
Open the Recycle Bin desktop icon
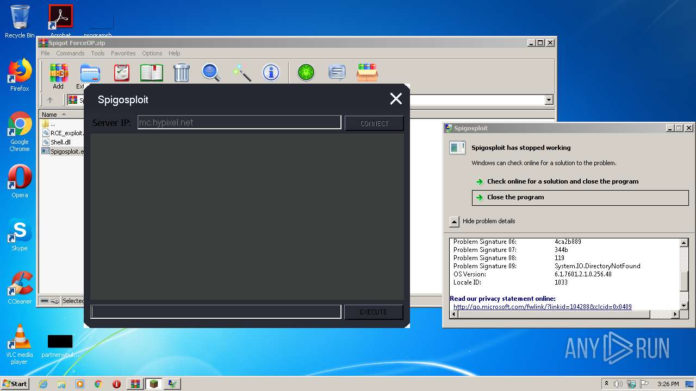[x=20, y=22]
